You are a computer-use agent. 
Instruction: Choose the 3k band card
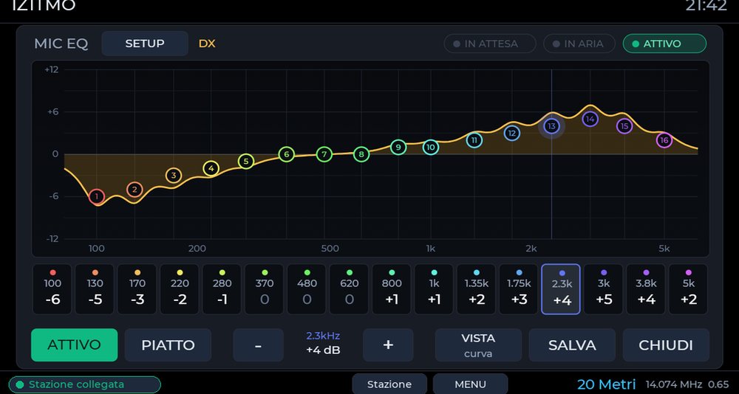tap(604, 289)
